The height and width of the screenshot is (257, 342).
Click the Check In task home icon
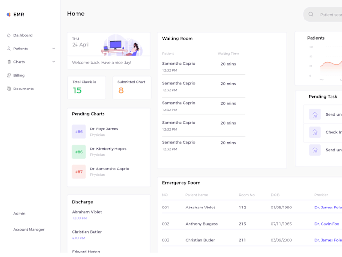coord(315,132)
